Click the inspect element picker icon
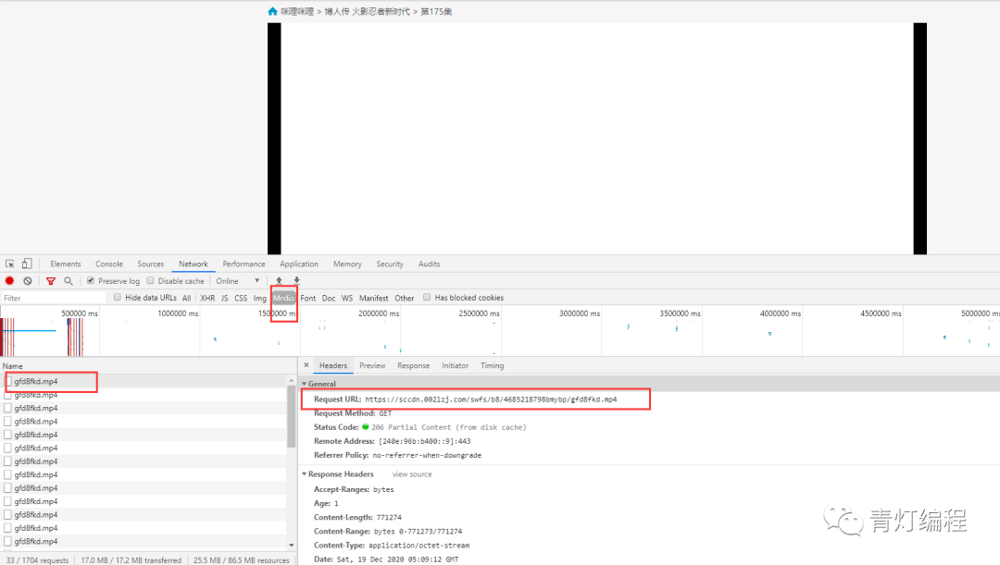This screenshot has height=565, width=1000. [10, 264]
